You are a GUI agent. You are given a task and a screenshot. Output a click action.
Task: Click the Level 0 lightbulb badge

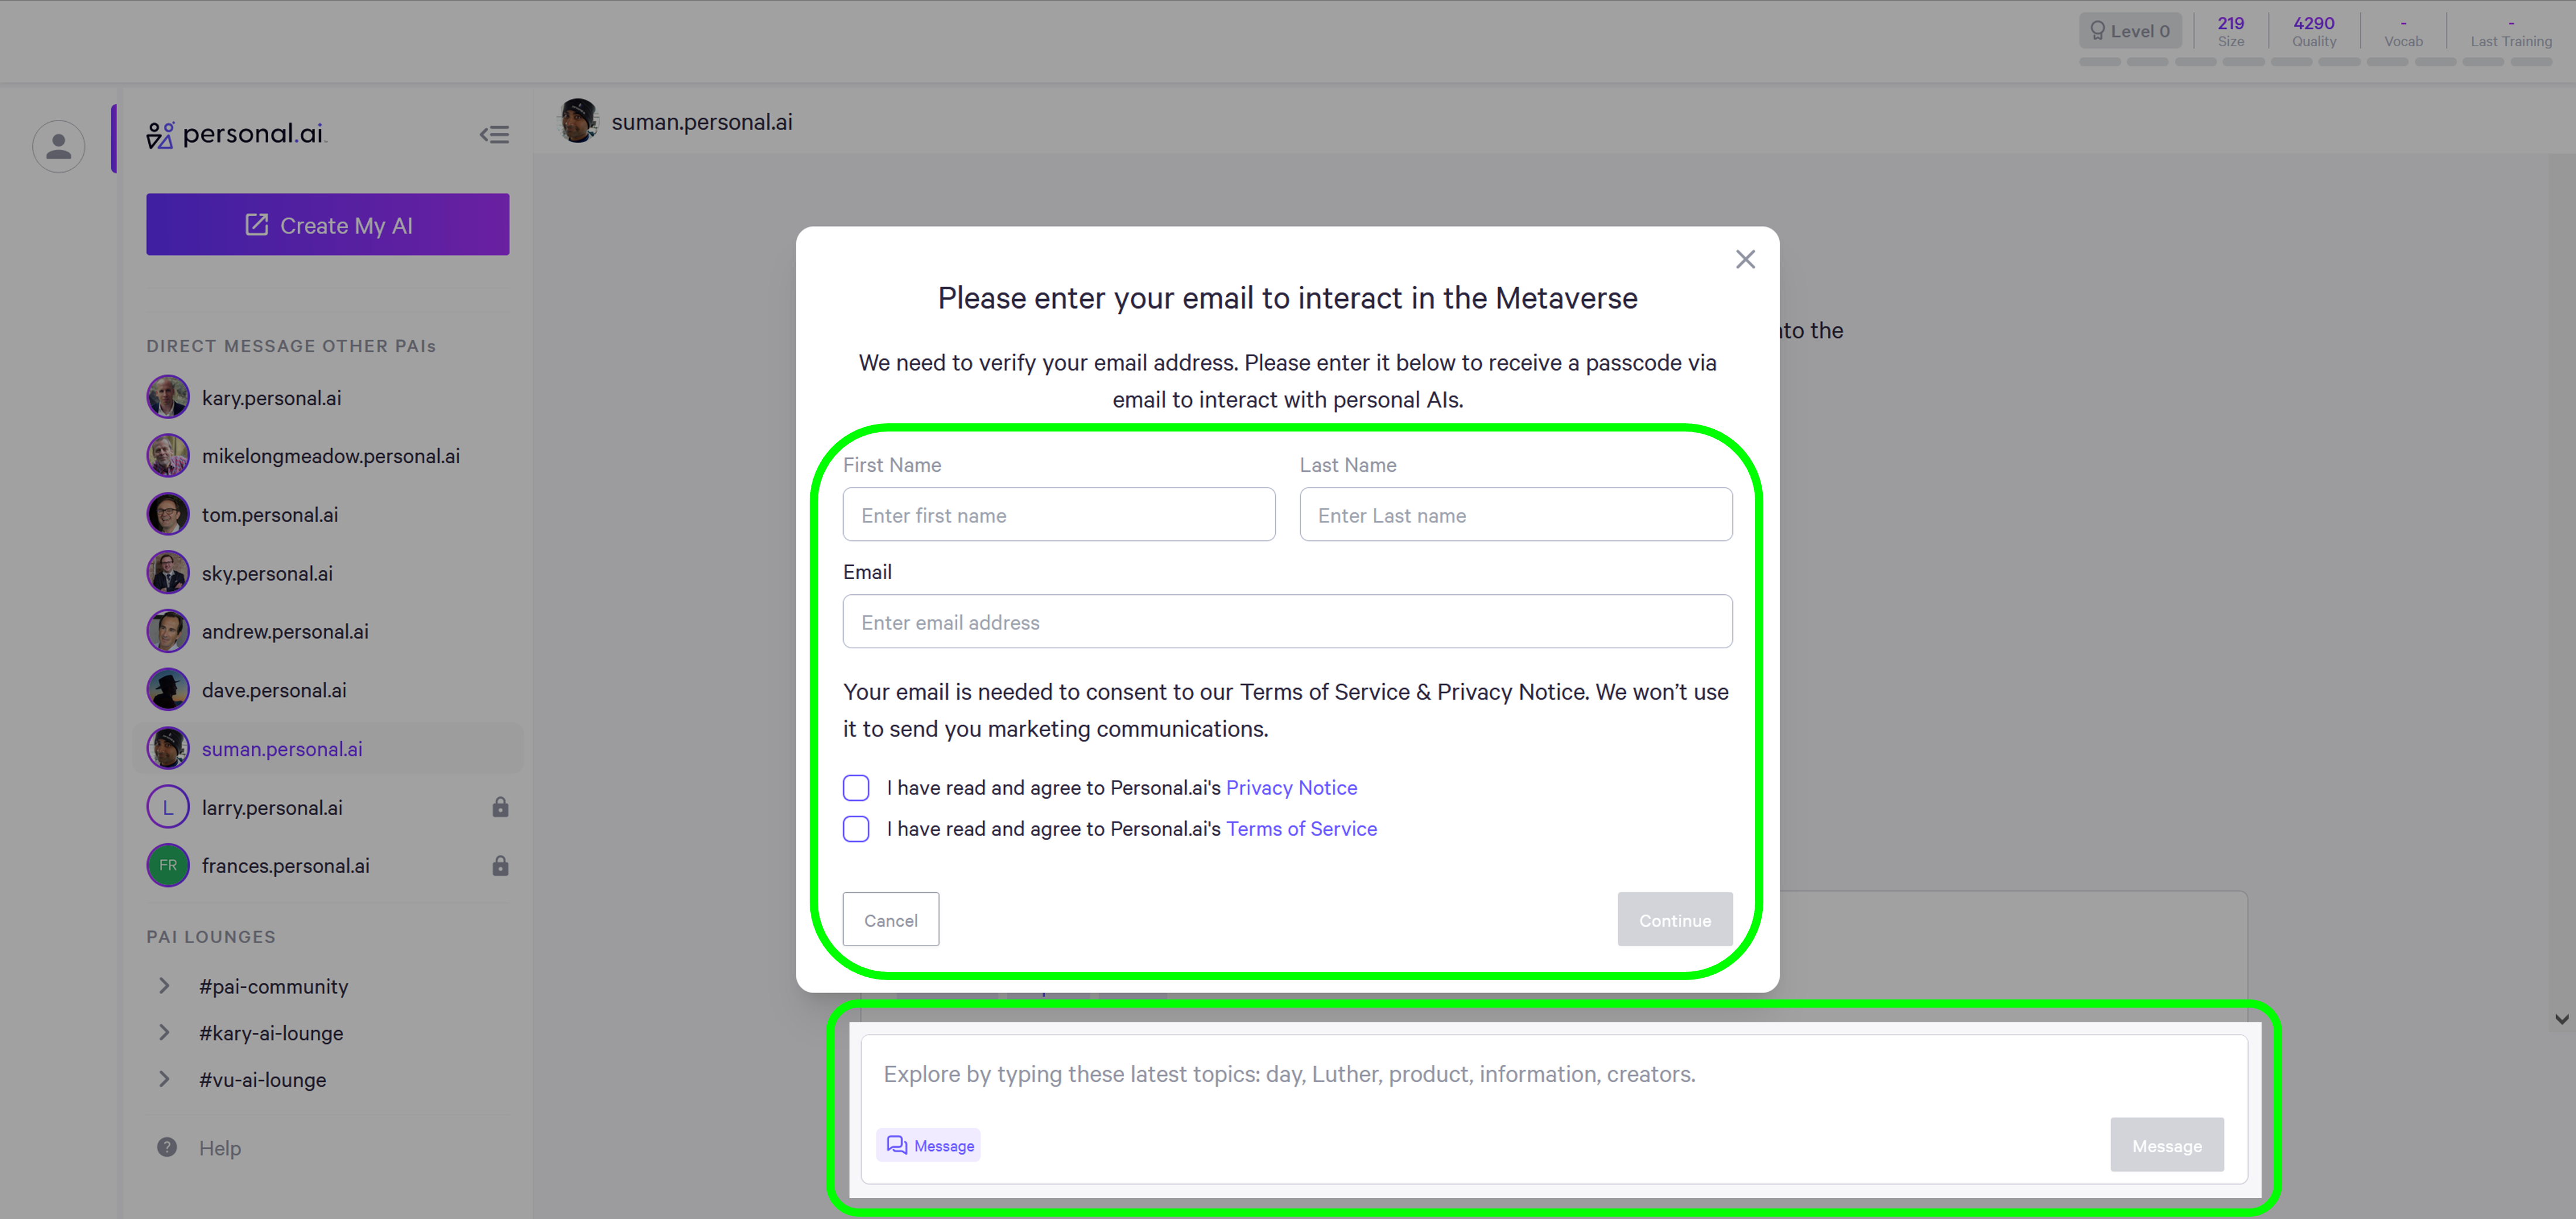pos(2130,31)
